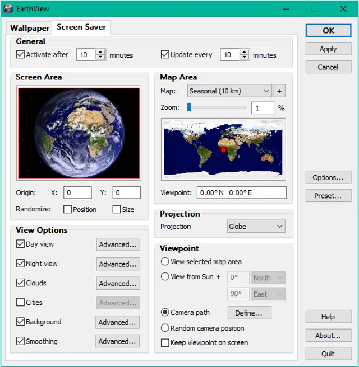Open the North direction dropdown
Viewport: 359px width, 367px height.
pyautogui.click(x=268, y=278)
